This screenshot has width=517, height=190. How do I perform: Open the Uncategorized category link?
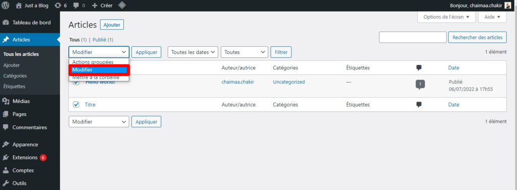[289, 82]
